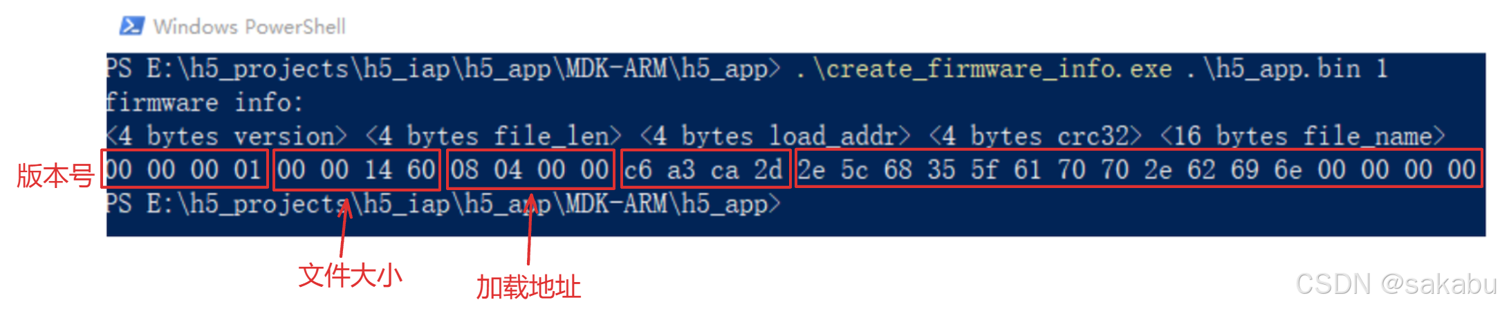Click the '<4 bytes file_len>' header
The height and width of the screenshot is (309, 1500).
click(493, 136)
